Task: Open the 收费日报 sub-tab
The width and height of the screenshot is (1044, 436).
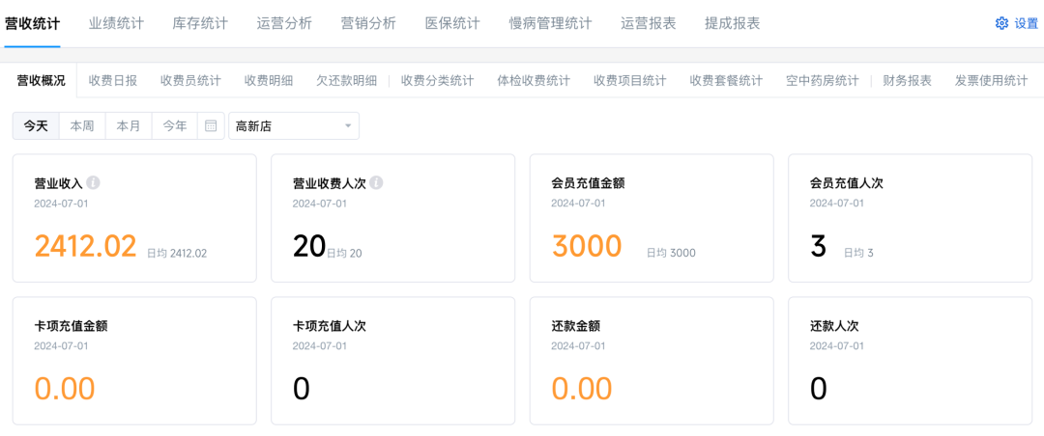Action: [x=113, y=81]
